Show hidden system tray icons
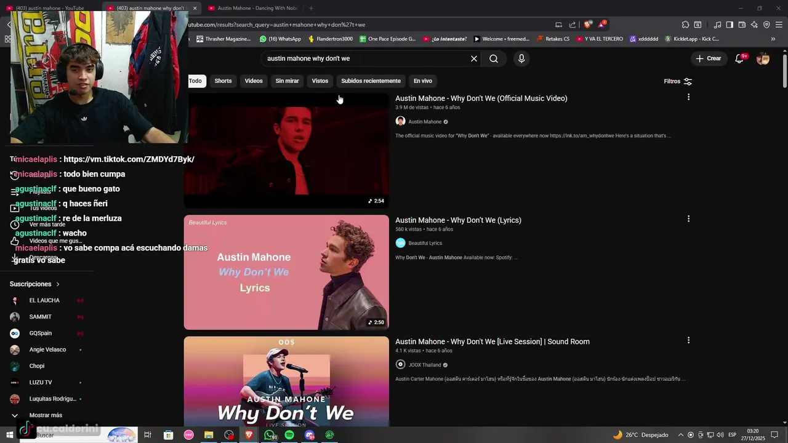788x443 pixels. pos(680,435)
